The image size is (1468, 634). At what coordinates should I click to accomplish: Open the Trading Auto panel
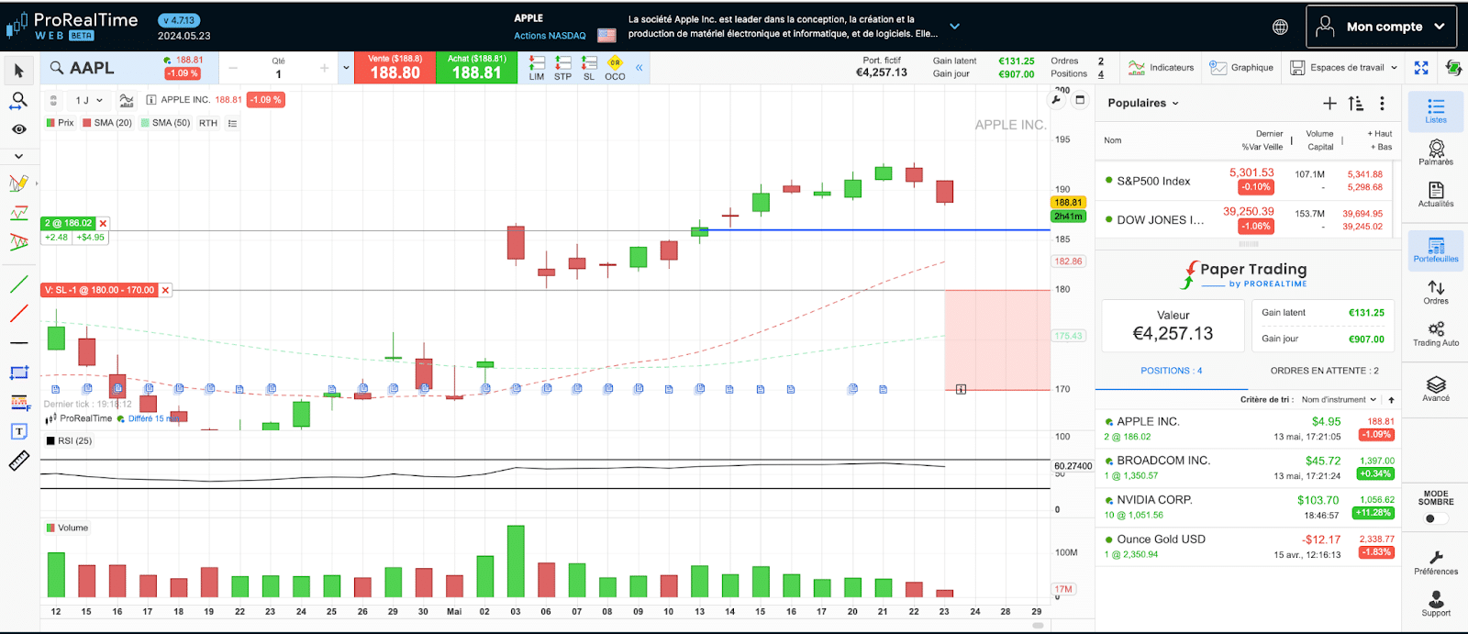(1436, 334)
